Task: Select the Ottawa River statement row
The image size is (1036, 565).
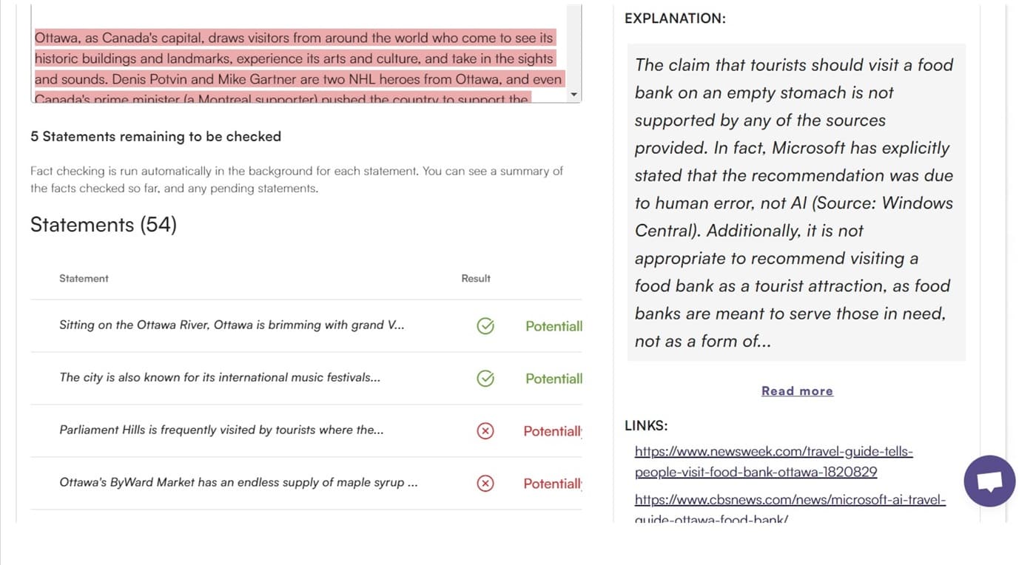Action: point(306,326)
